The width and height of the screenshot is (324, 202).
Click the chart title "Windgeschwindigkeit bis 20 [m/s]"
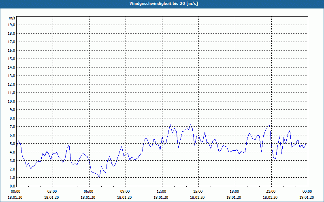164,4
